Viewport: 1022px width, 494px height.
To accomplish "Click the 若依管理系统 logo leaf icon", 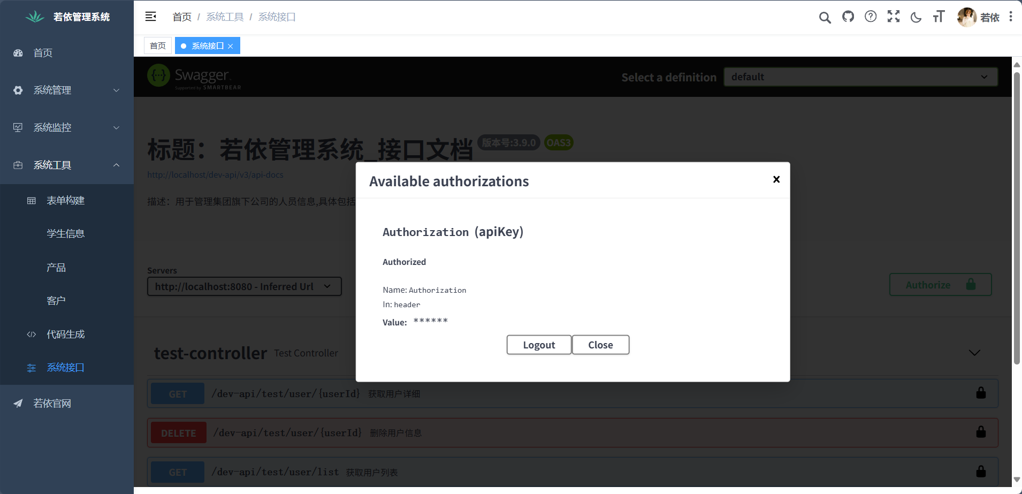I will (x=35, y=17).
